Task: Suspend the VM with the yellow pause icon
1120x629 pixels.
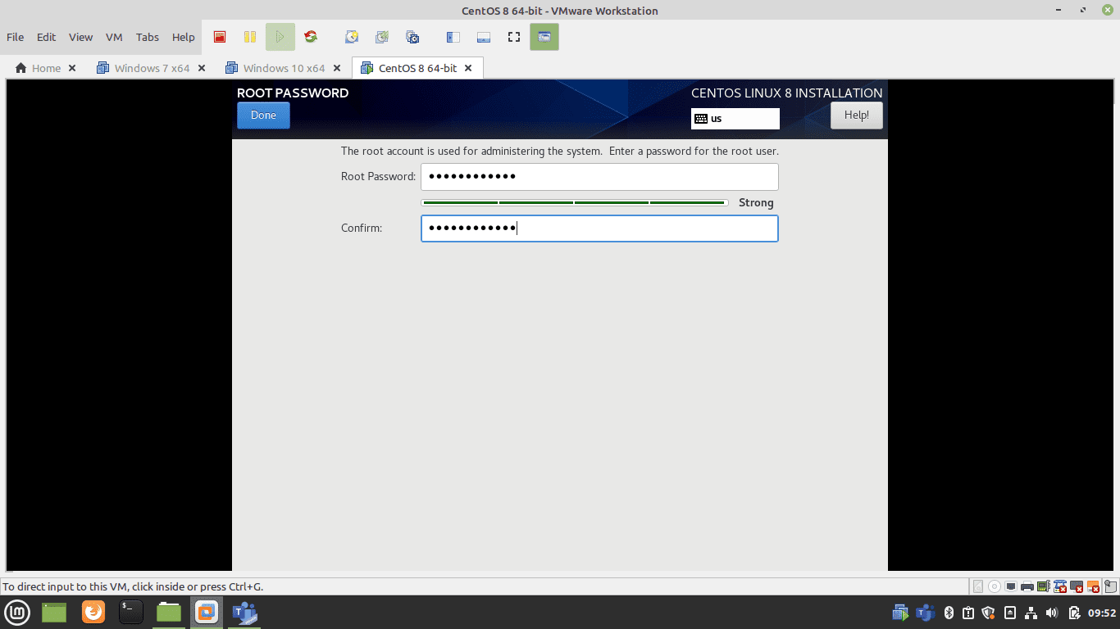Action: pyautogui.click(x=250, y=37)
